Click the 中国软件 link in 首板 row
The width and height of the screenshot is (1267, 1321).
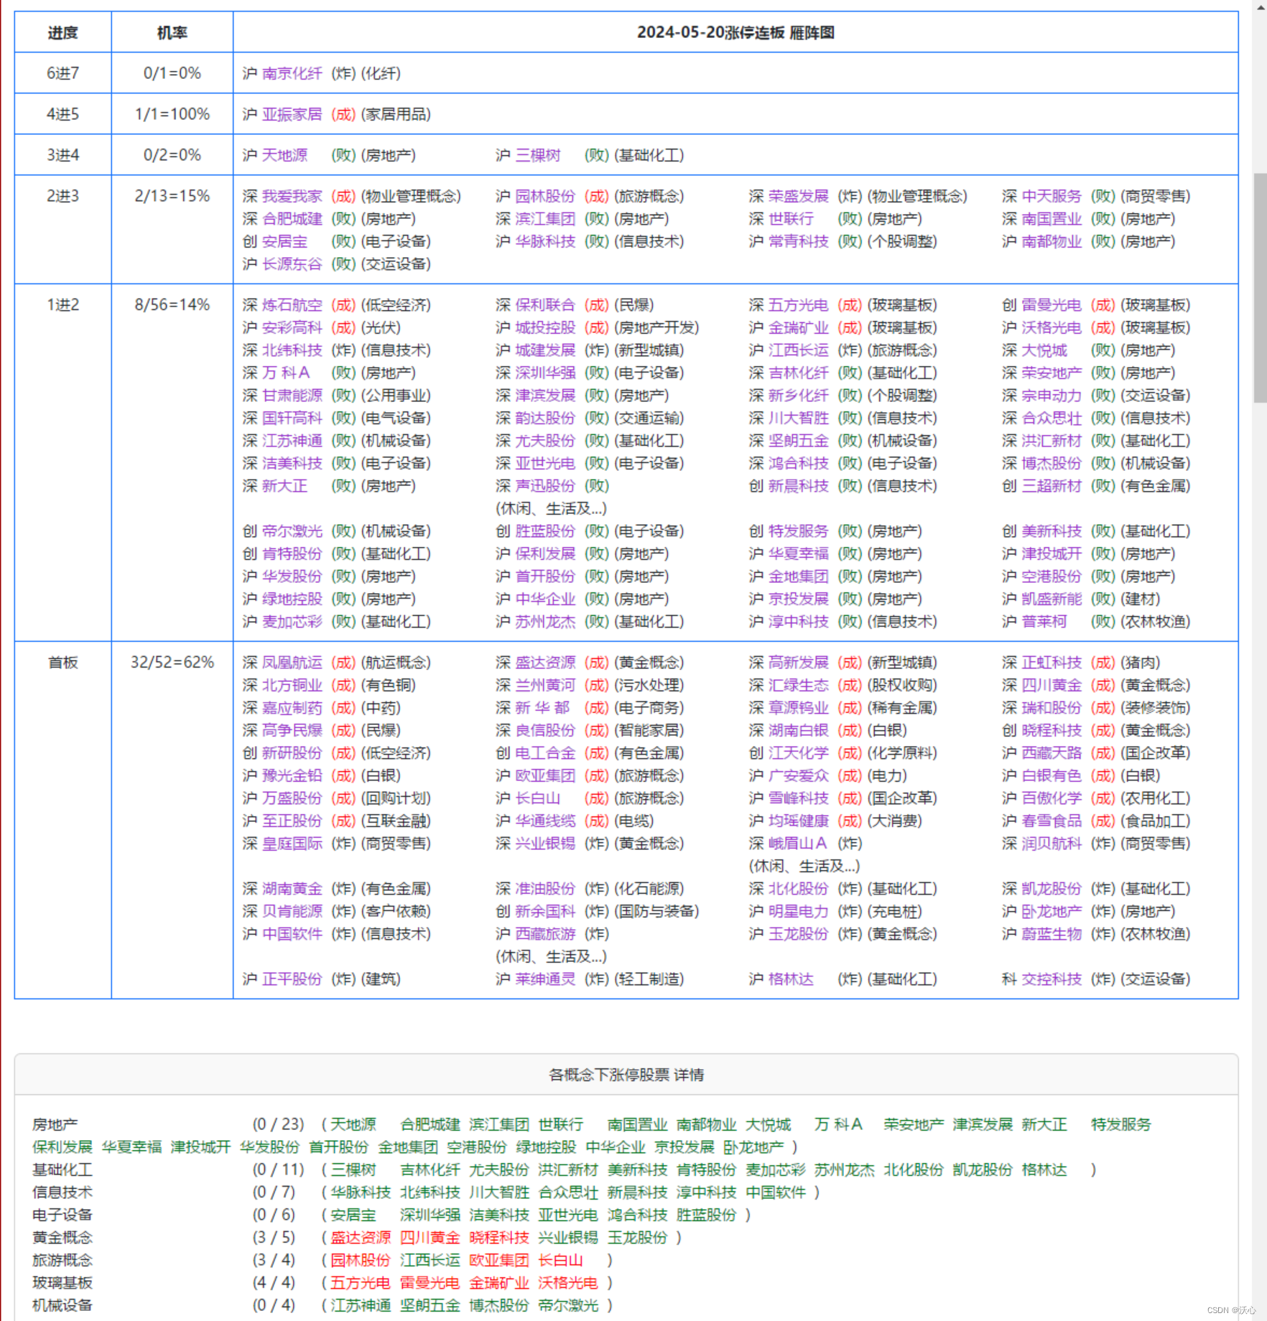pyautogui.click(x=292, y=934)
